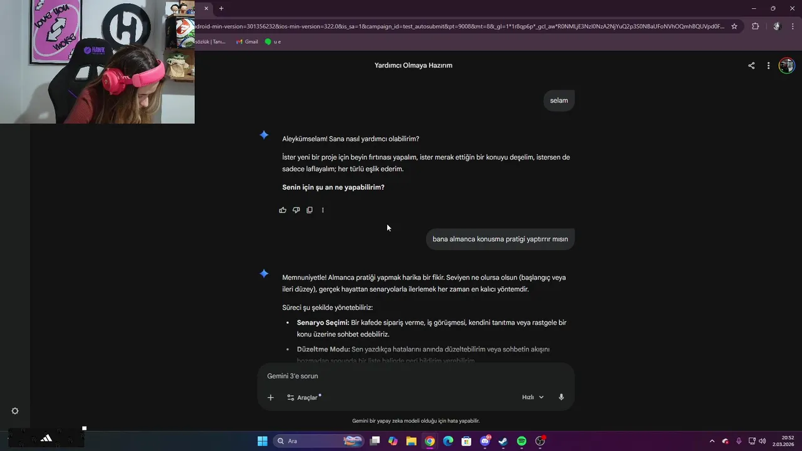Click the browser address bar URL

[x=461, y=26]
